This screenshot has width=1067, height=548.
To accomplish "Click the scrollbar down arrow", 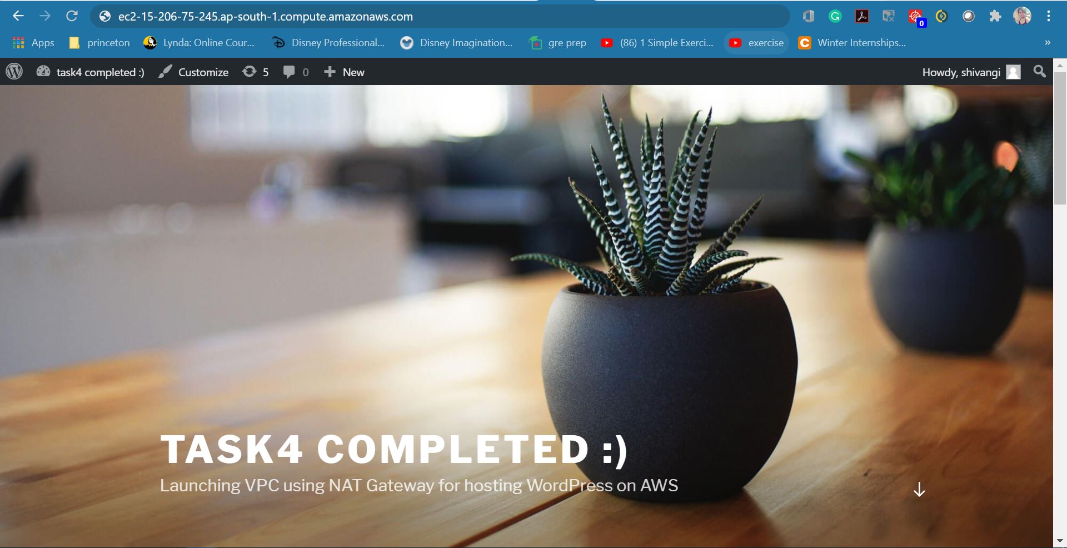I will pos(1060,540).
